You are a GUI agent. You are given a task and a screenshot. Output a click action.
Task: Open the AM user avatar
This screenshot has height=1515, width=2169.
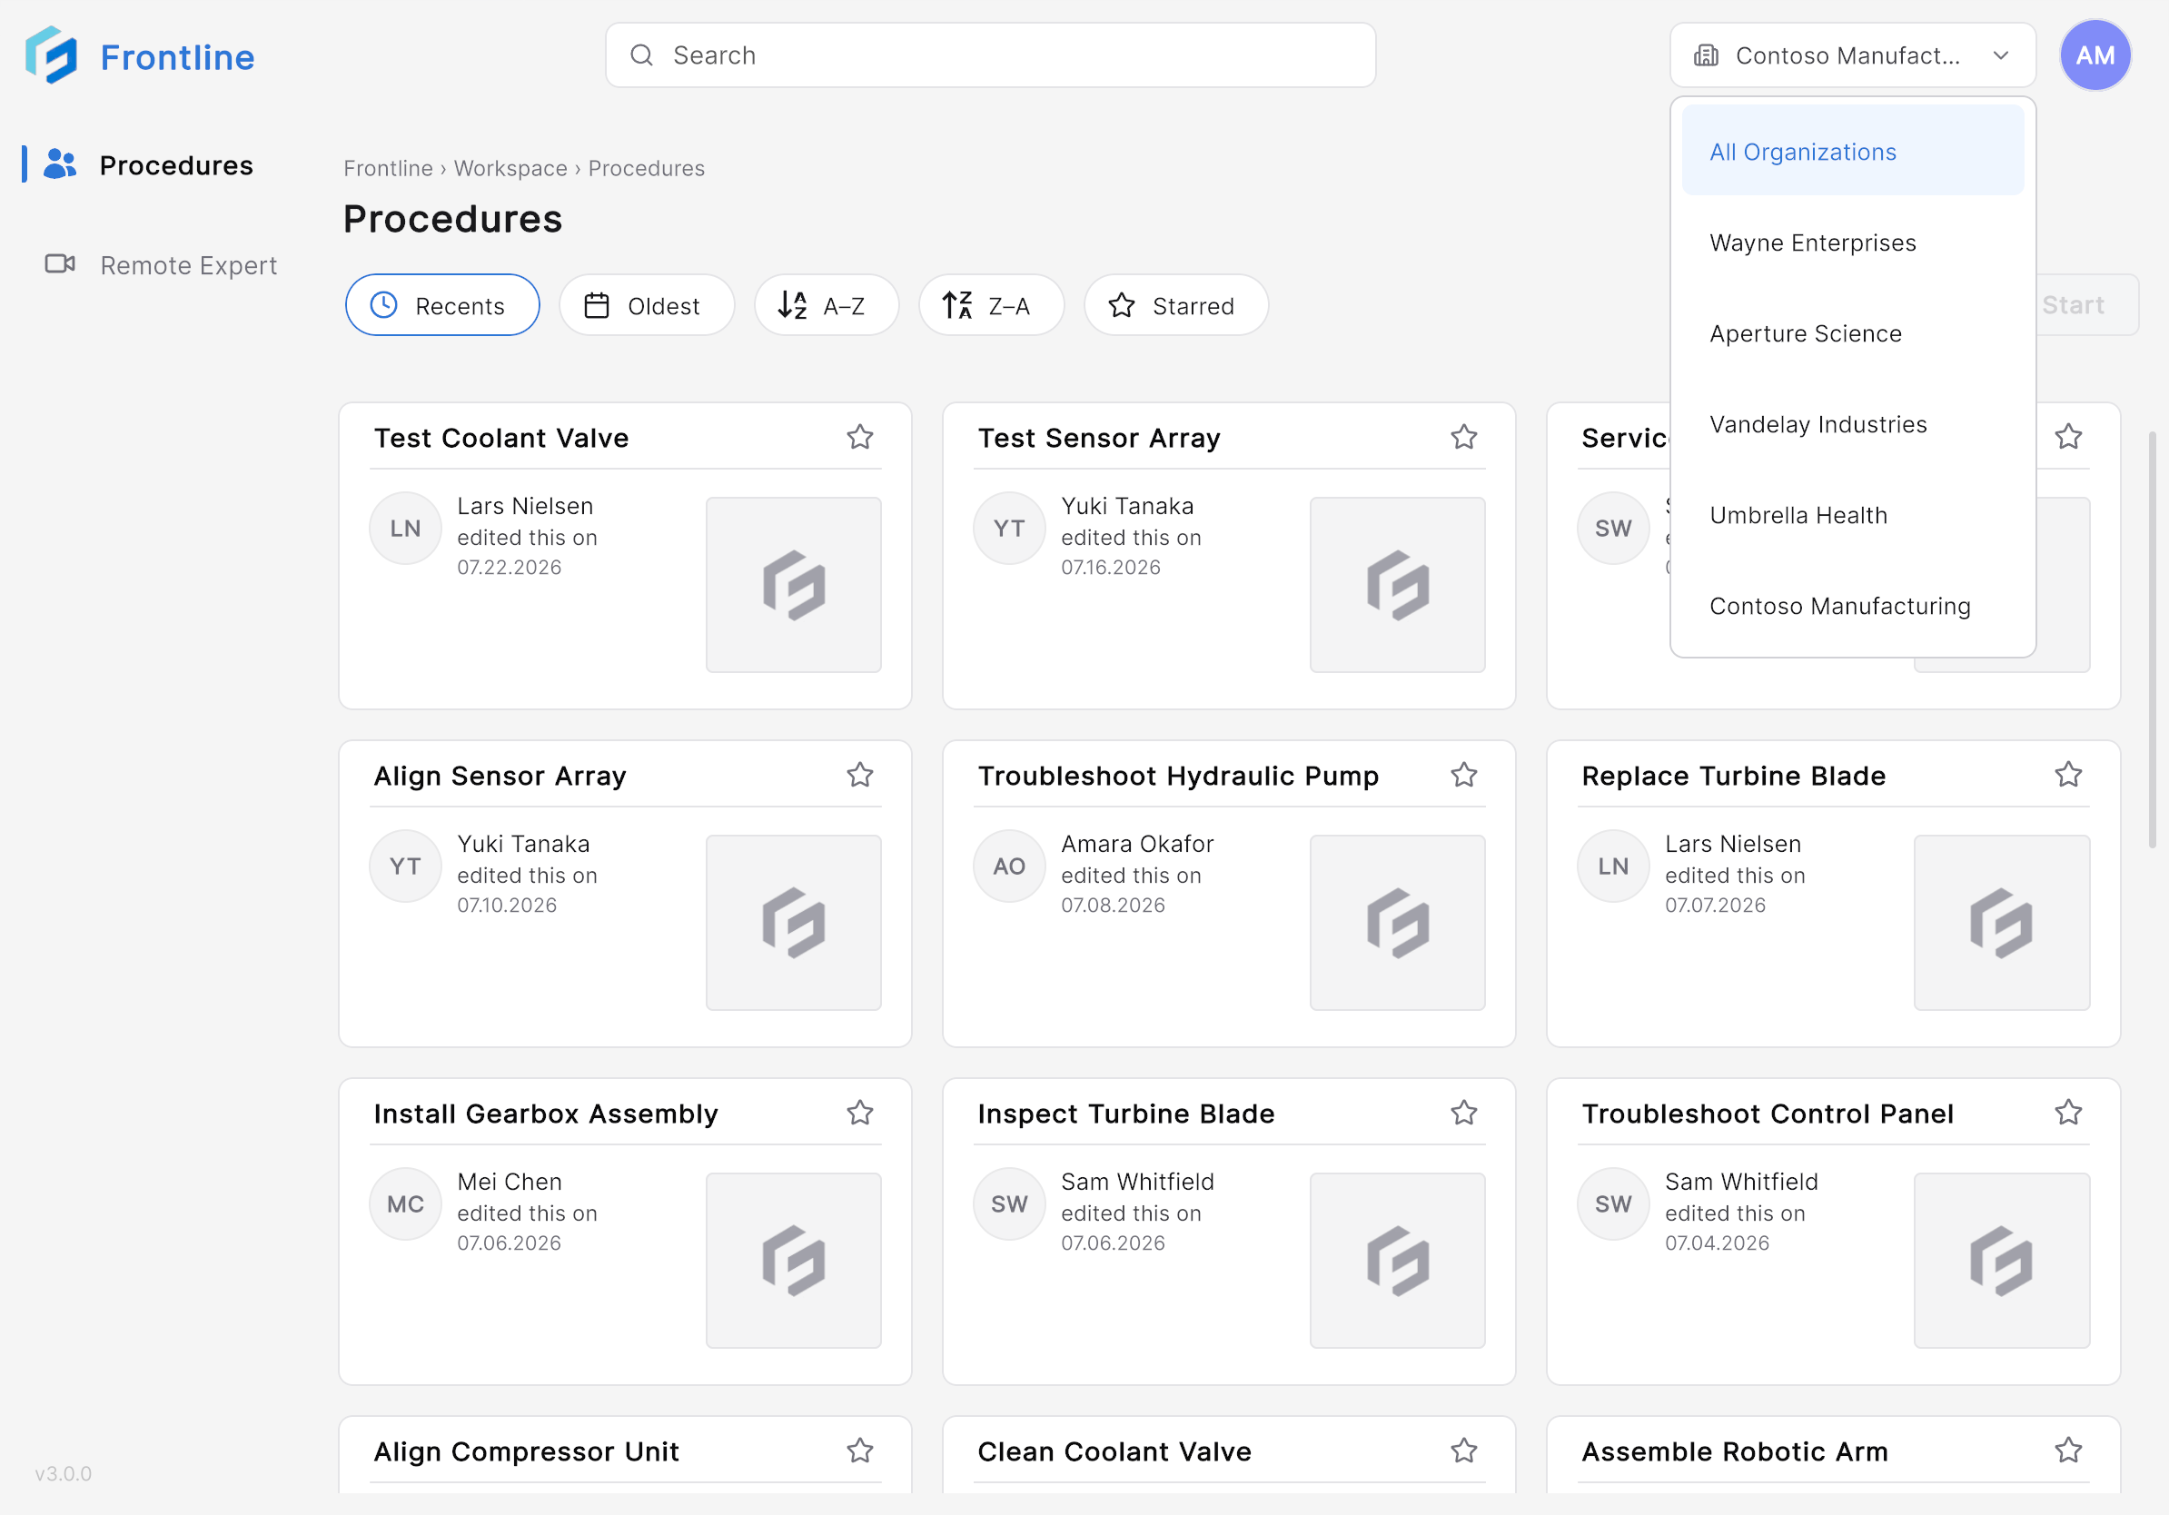point(2095,55)
